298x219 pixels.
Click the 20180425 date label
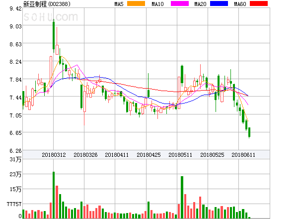pos(149,155)
